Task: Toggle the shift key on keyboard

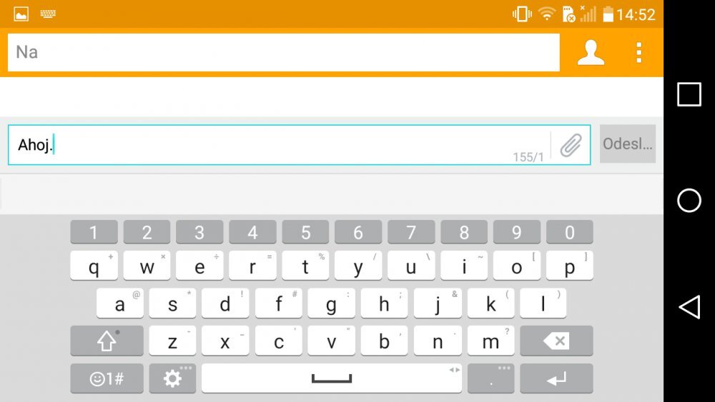Action: [107, 341]
